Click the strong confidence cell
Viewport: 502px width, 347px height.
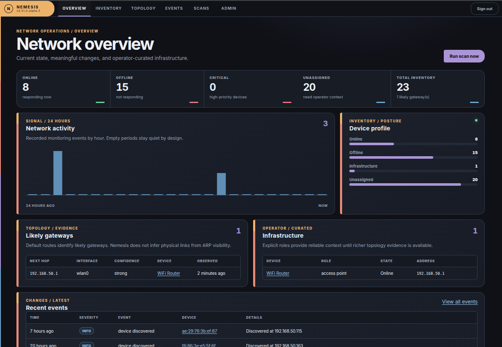[121, 273]
